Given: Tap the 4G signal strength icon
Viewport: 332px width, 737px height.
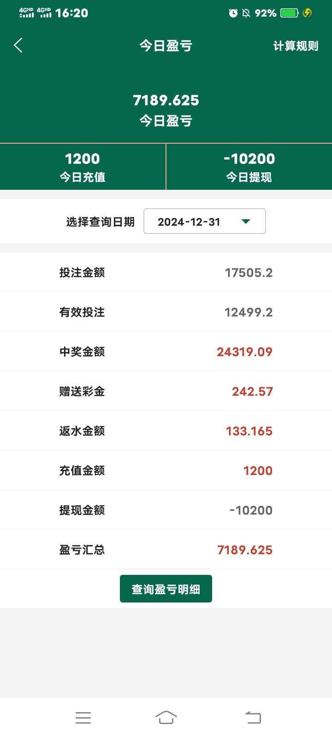Looking at the screenshot, I should tap(27, 13).
